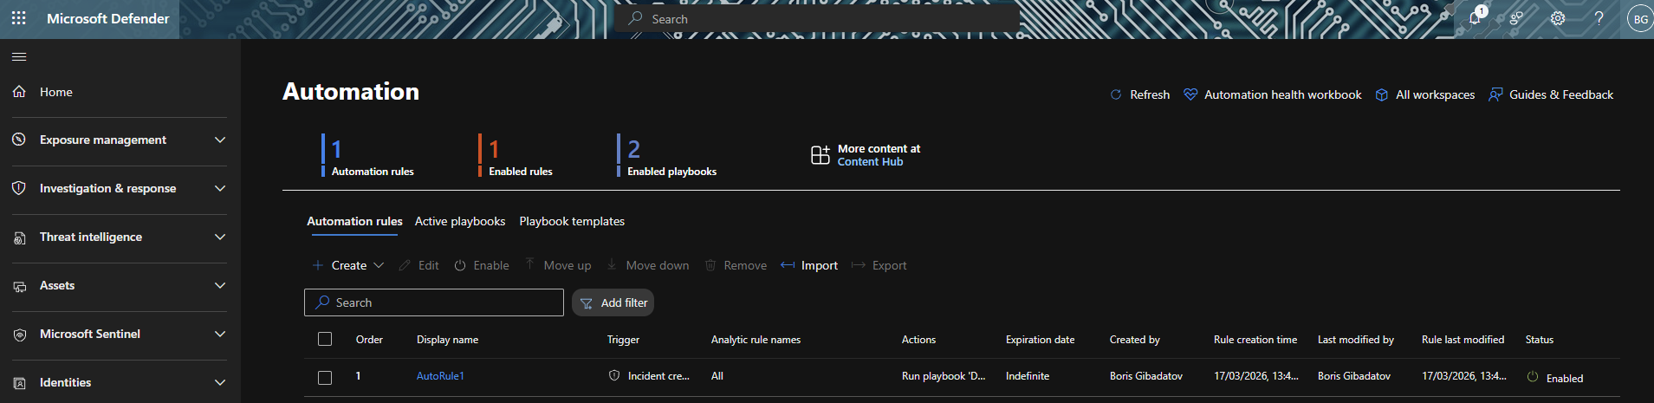
Task: Click the Refresh circular arrow icon
Action: [x=1116, y=94]
